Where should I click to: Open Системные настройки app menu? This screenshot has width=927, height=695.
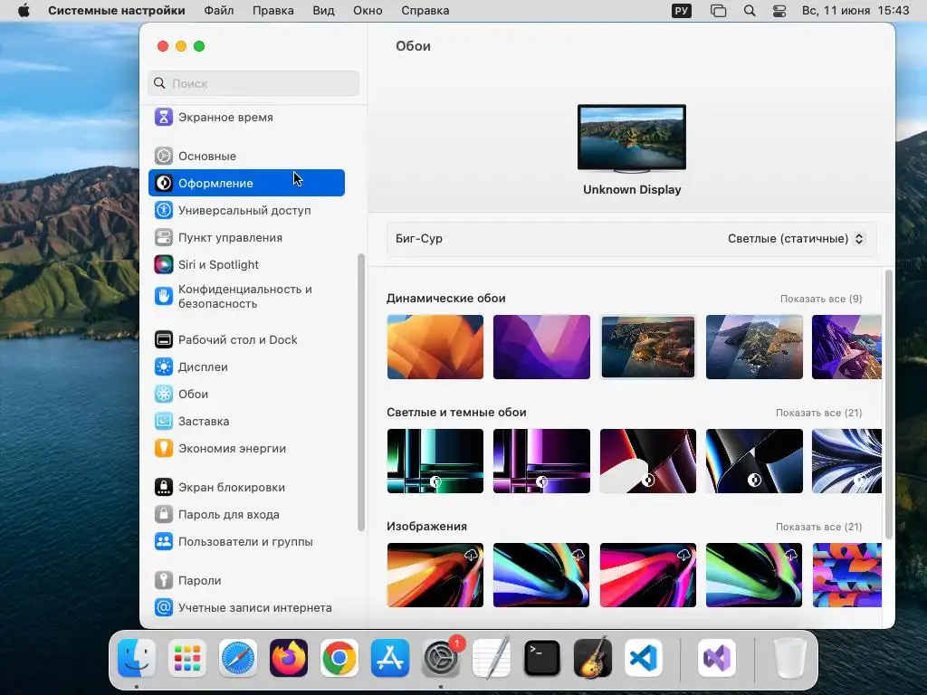[117, 11]
